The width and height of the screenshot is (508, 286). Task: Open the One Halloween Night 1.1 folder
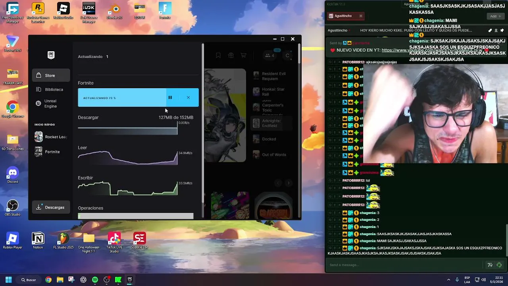point(89,242)
